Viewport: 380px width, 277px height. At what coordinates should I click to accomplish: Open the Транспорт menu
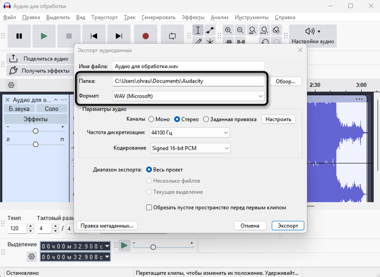tap(105, 17)
